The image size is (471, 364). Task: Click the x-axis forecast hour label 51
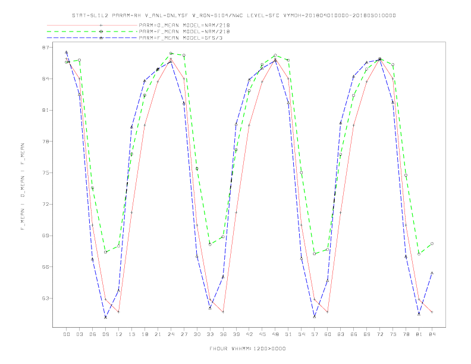(288, 334)
